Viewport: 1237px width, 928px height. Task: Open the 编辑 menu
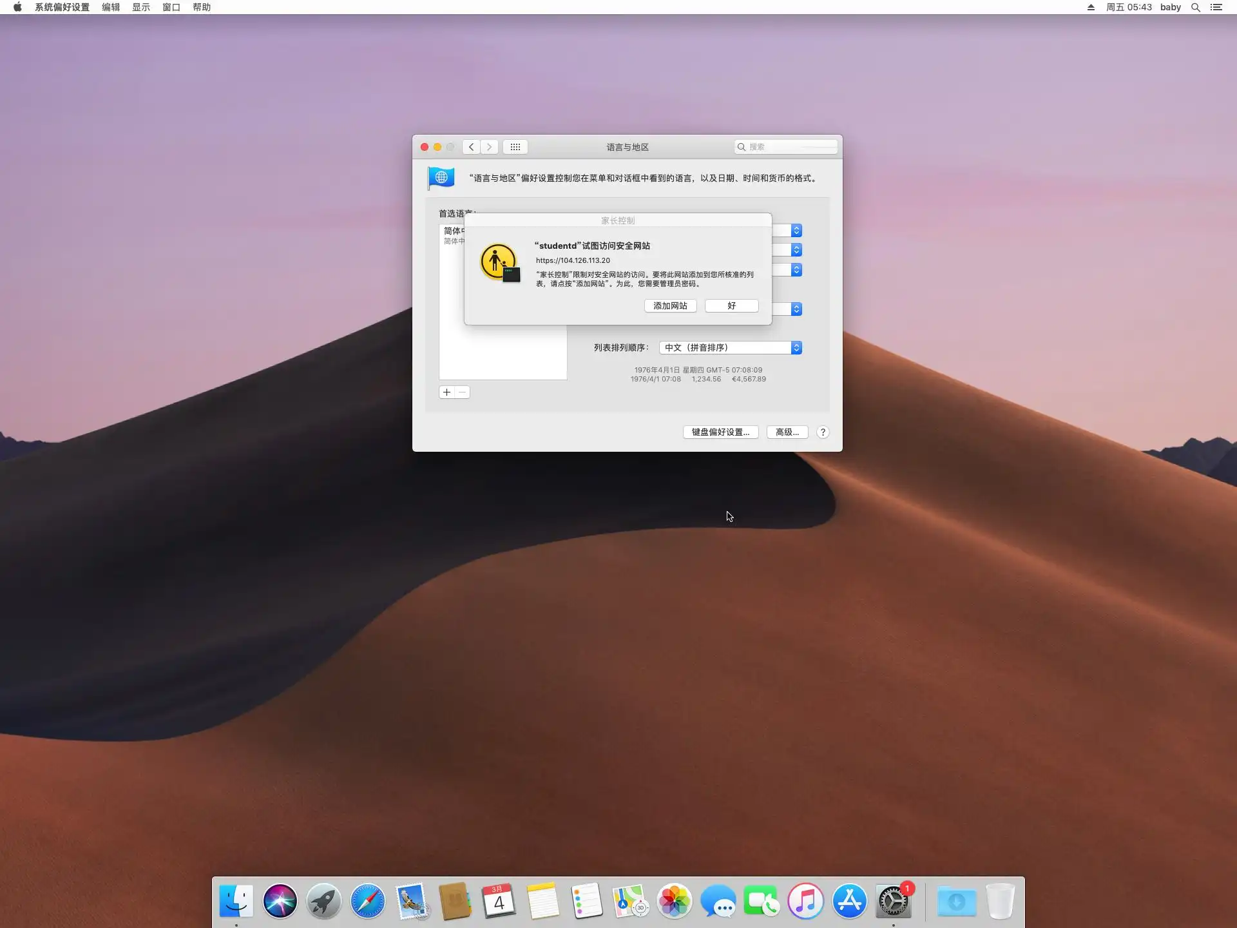(x=111, y=7)
